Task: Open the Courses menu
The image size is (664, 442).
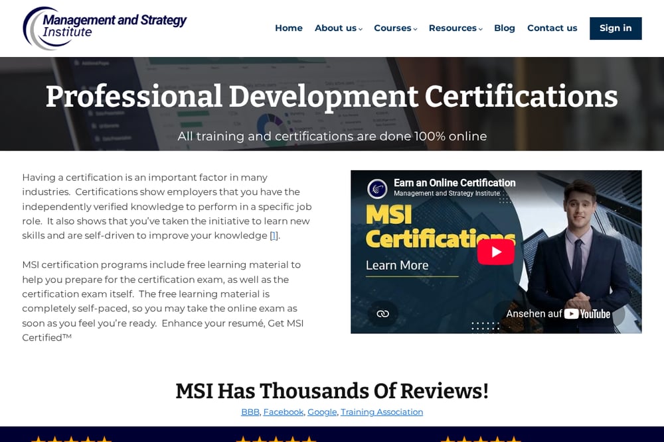Action: point(392,28)
